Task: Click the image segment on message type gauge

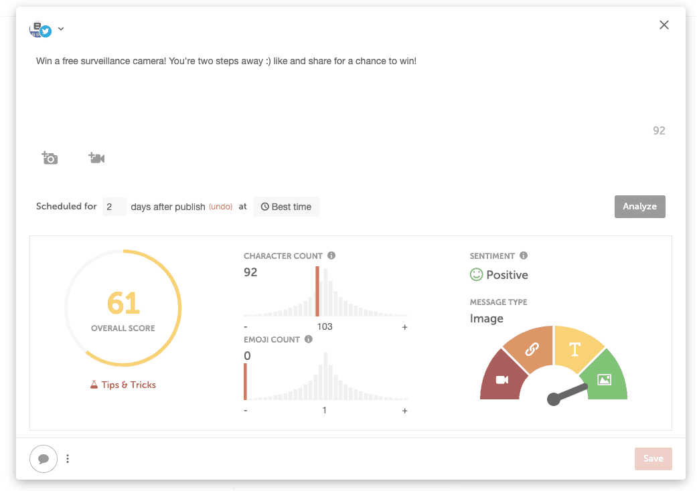Action: point(605,379)
